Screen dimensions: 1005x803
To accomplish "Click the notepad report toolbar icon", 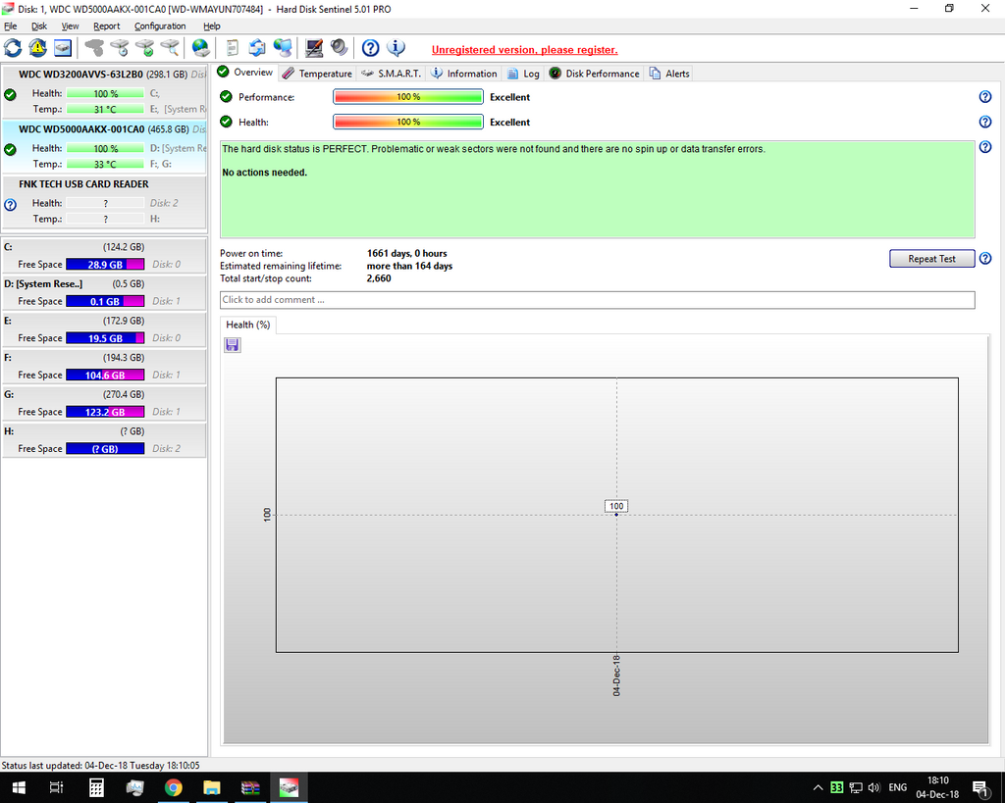I will (232, 48).
